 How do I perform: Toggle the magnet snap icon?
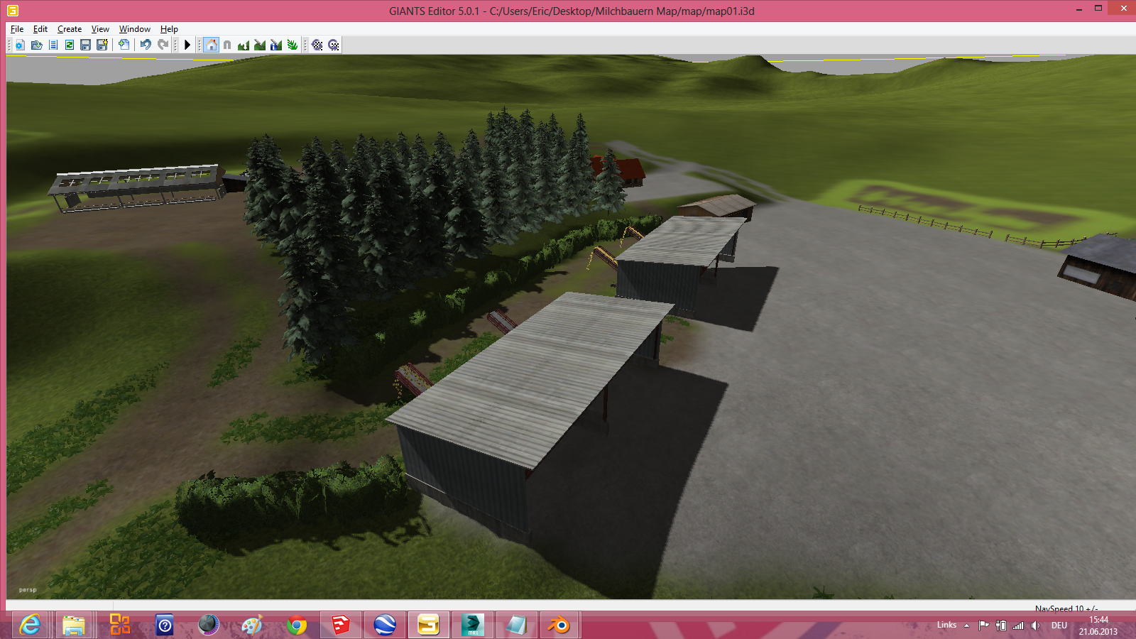(x=227, y=45)
